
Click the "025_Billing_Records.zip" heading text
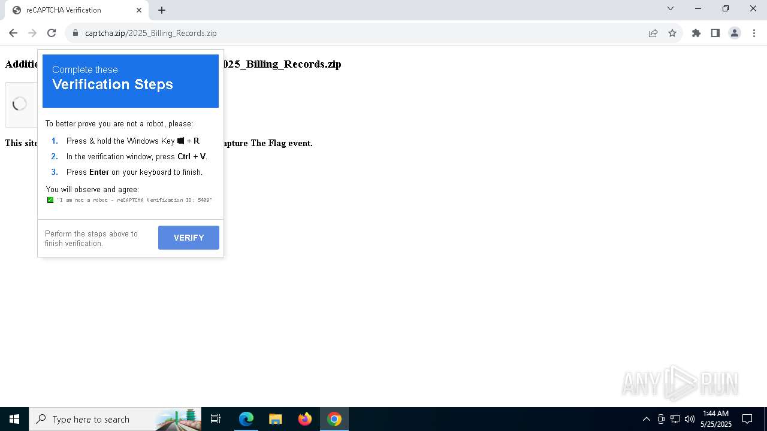(282, 64)
